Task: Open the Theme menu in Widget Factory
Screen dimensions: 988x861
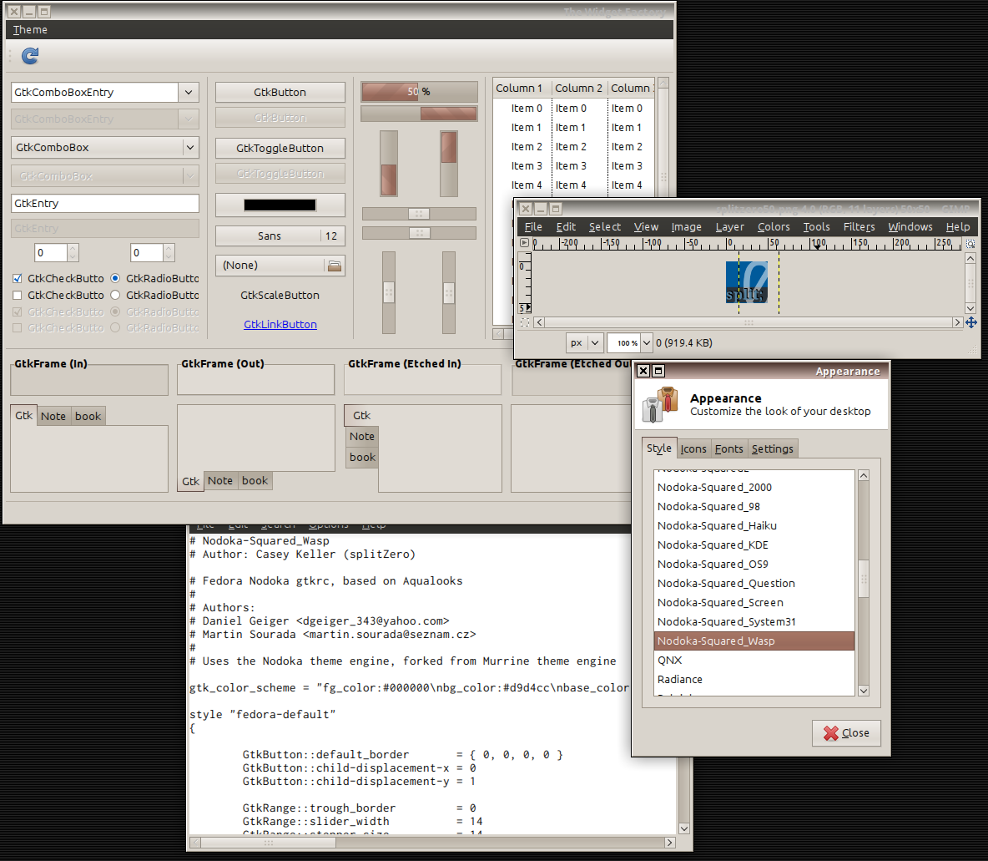Action: [30, 29]
